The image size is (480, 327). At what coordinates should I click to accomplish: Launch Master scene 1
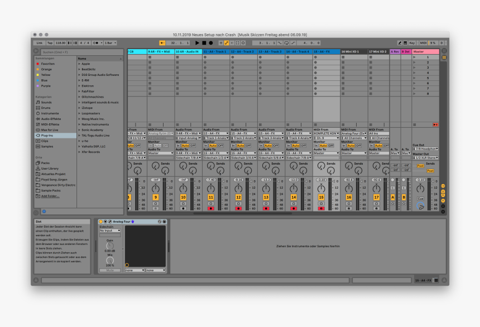(415, 57)
